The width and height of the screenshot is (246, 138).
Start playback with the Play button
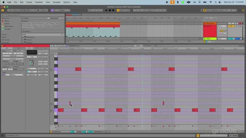(106, 10)
